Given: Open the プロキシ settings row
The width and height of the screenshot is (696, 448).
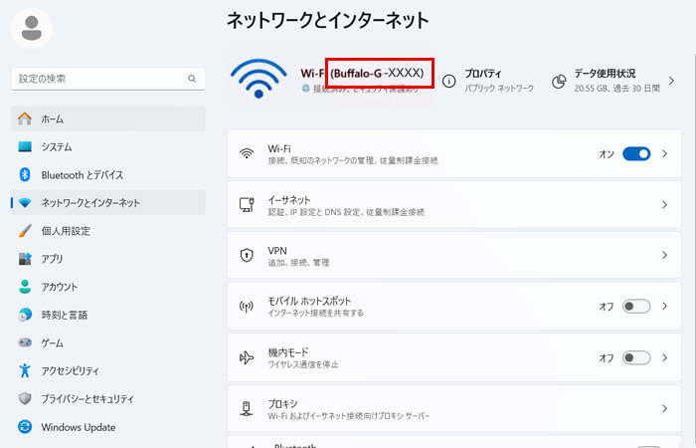Looking at the screenshot, I should (454, 408).
